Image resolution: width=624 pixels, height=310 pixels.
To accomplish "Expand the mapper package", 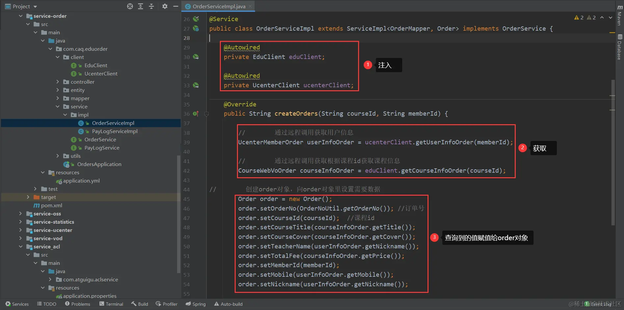I will pos(58,98).
